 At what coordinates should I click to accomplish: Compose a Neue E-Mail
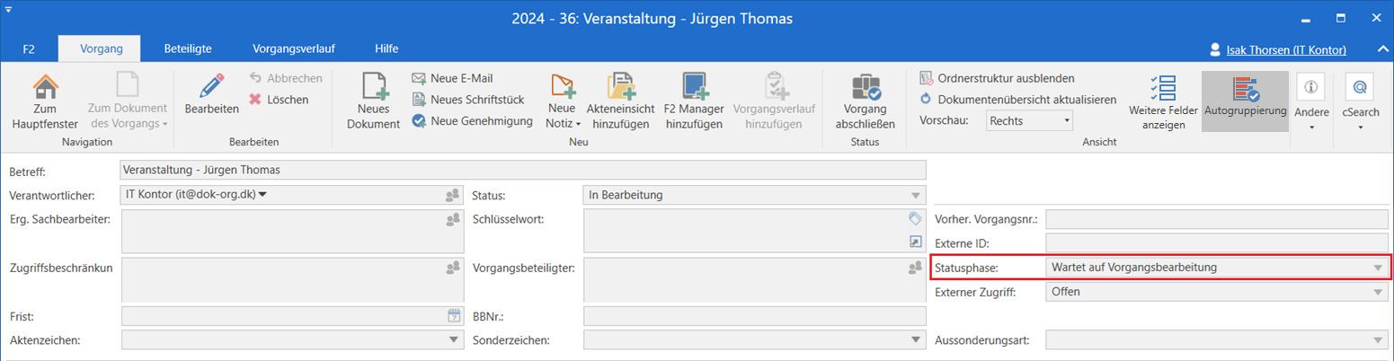pos(452,79)
